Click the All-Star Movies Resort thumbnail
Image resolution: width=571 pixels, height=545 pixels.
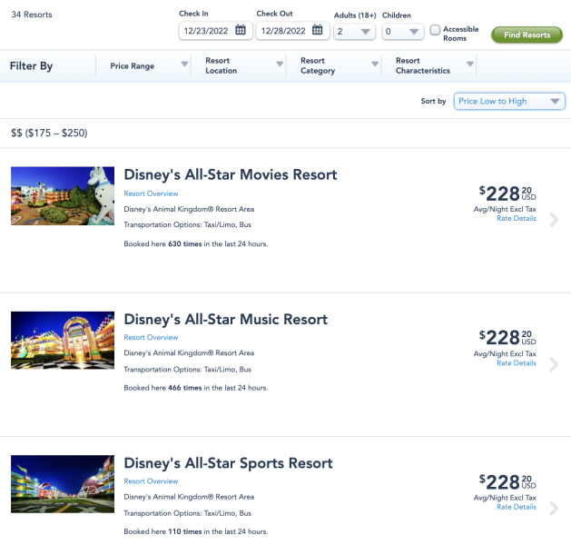click(63, 195)
